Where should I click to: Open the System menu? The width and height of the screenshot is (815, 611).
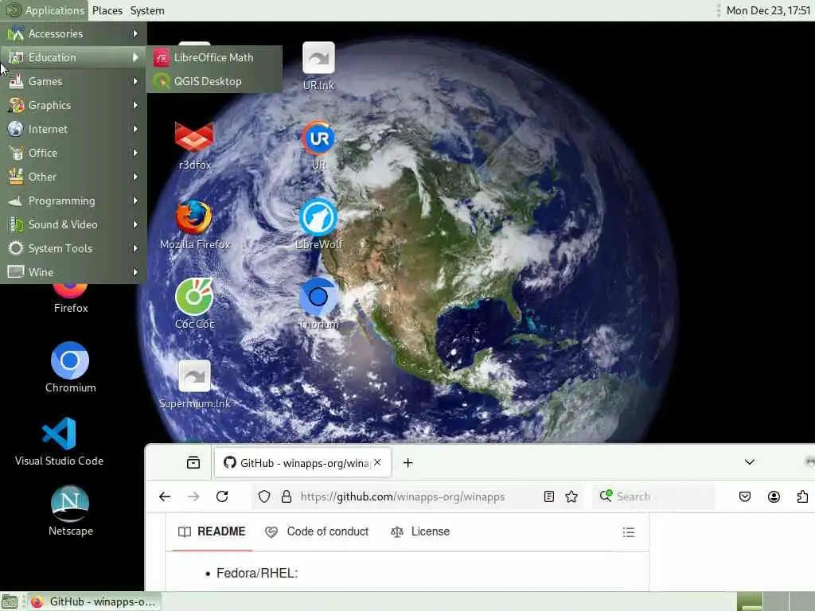point(147,10)
